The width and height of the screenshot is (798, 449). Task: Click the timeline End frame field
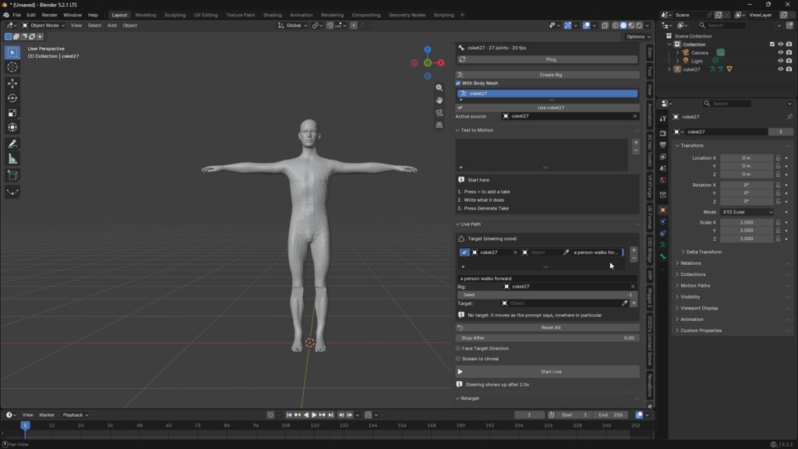coord(611,415)
